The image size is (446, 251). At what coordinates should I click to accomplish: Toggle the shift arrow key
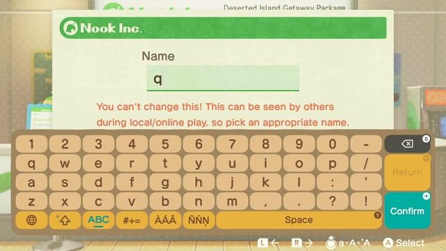(x=65, y=220)
